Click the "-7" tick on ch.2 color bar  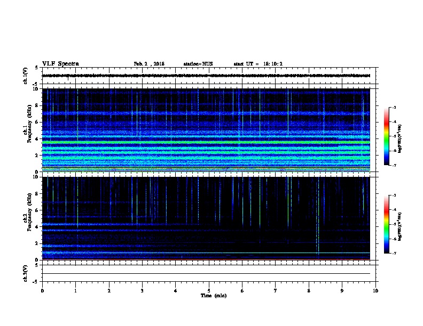(x=394, y=253)
